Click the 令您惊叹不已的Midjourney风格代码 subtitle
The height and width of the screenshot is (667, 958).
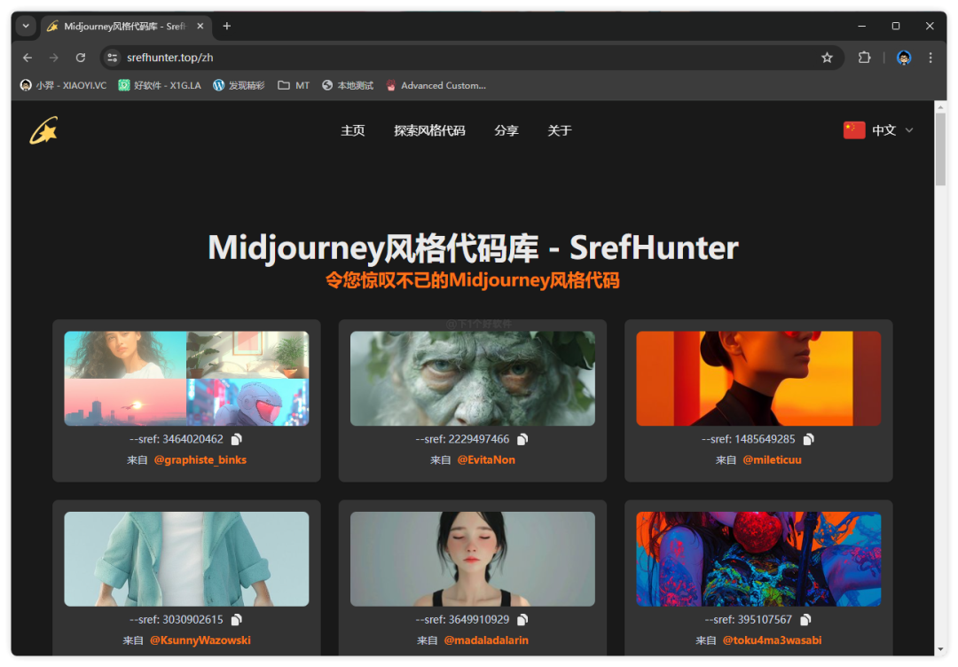point(472,280)
